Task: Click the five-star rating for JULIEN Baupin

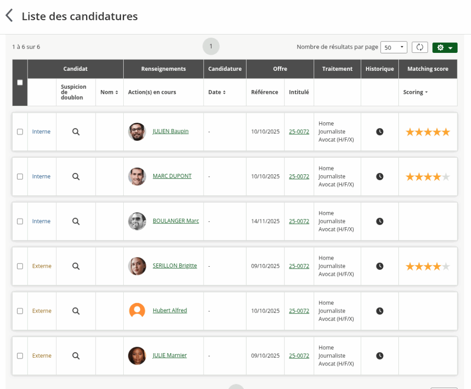Action: [427, 132]
